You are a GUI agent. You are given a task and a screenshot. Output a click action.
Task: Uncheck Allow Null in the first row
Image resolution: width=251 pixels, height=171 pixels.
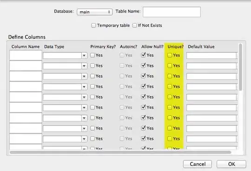click(143, 55)
